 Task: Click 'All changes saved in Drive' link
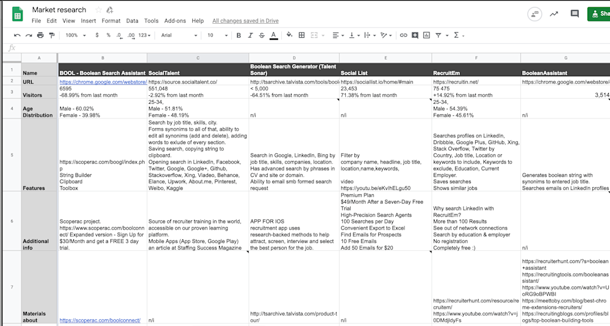click(x=245, y=21)
